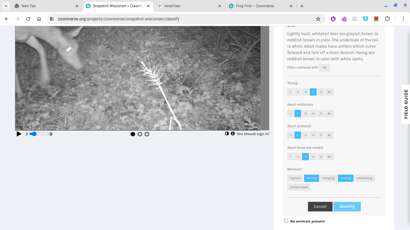Bookmark this page with star
Screen dimensions: 410x230
point(318,19)
